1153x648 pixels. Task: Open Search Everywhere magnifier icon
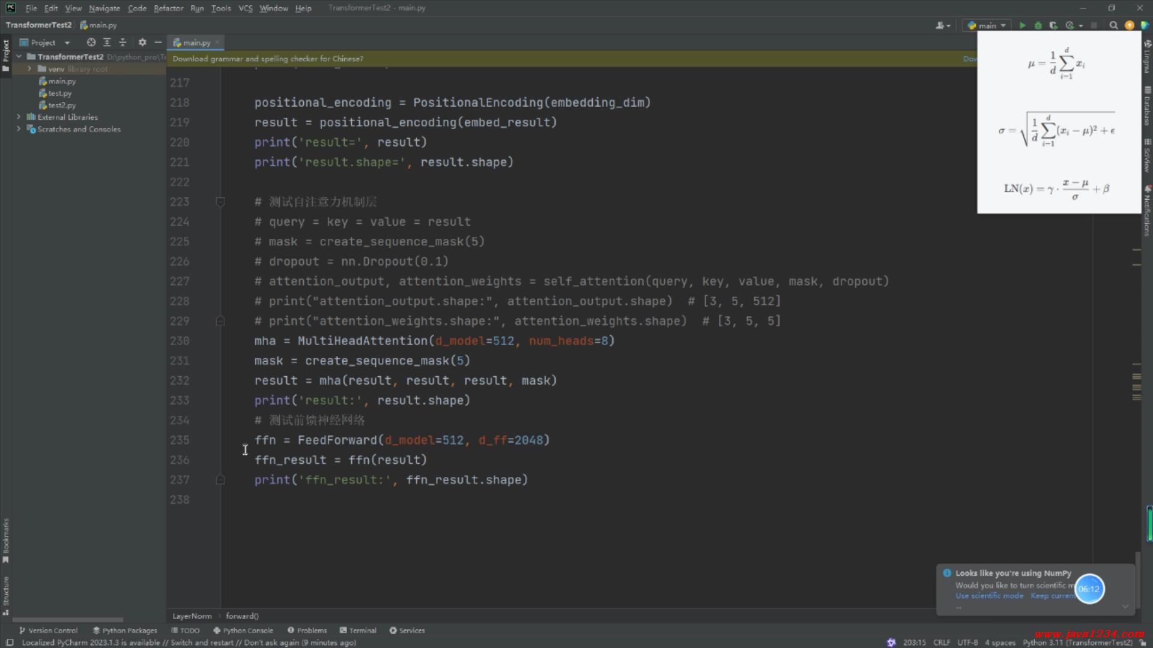[1113, 25]
